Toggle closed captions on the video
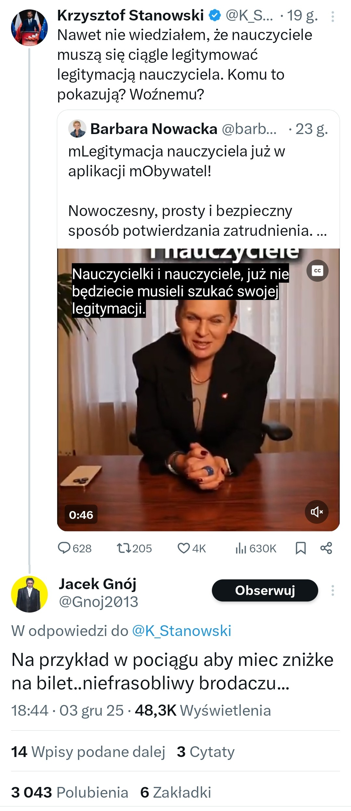Screen dimensions: 351x811 (318, 271)
